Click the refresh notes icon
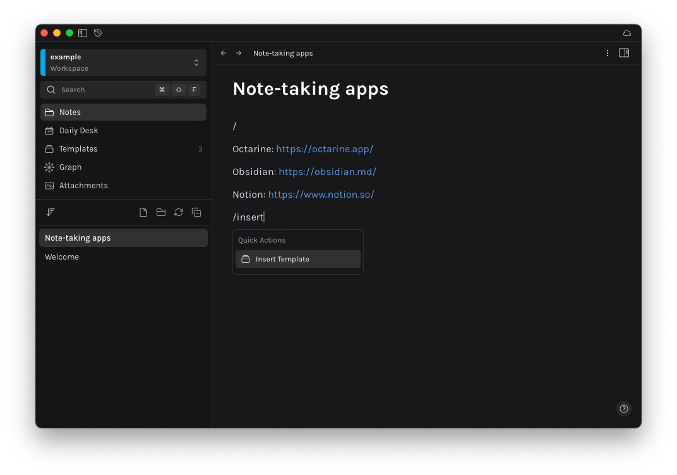The height and width of the screenshot is (475, 677). (179, 212)
